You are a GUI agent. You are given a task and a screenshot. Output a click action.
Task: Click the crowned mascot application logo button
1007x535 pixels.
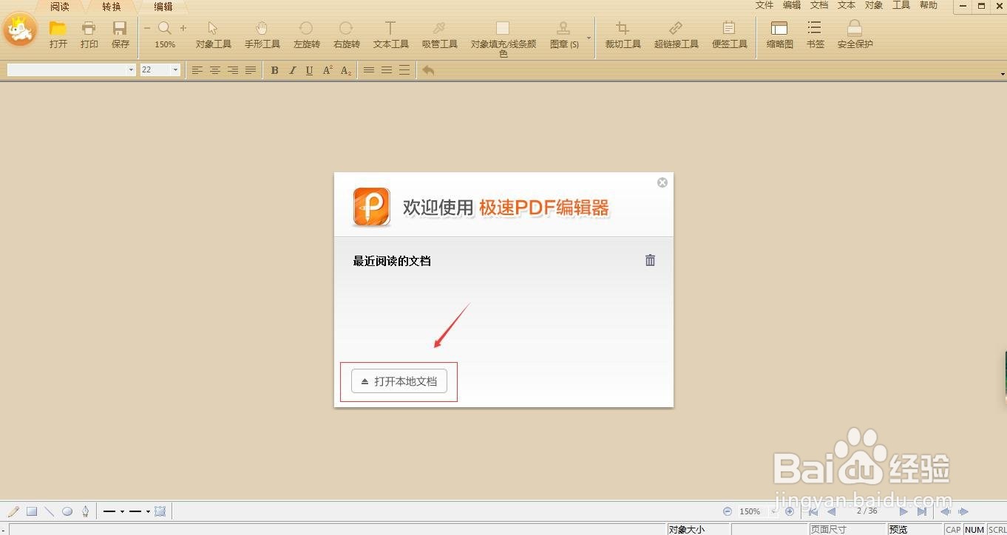(x=21, y=30)
